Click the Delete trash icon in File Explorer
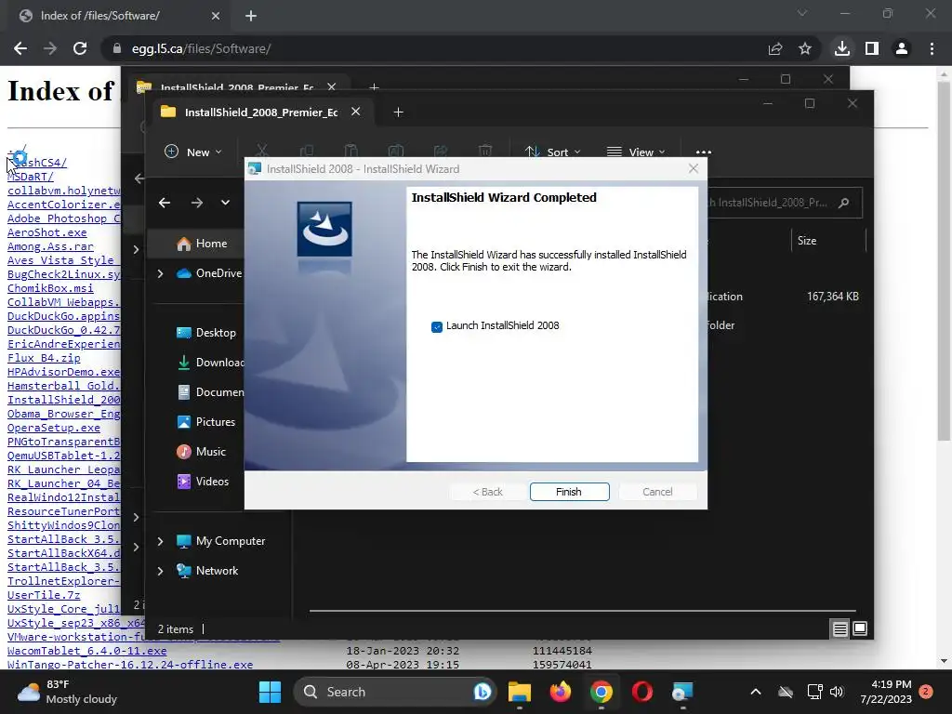952x714 pixels. click(485, 151)
